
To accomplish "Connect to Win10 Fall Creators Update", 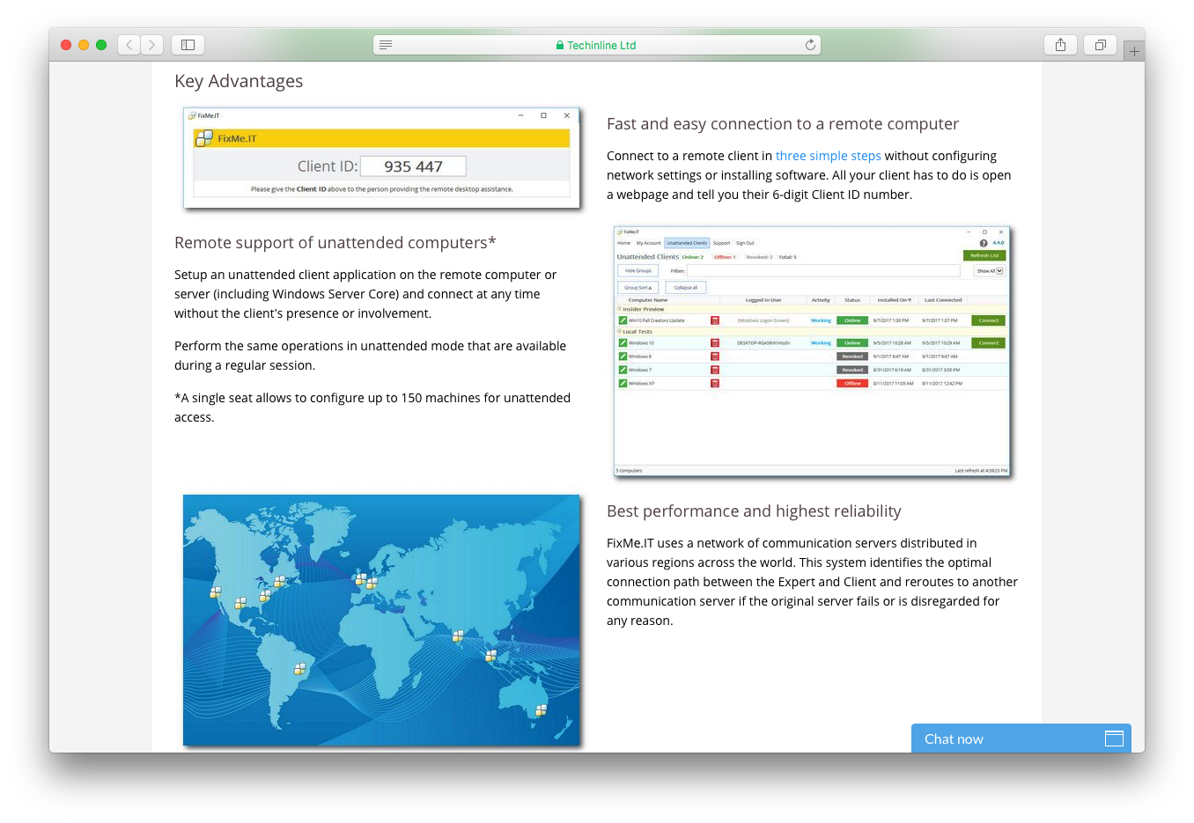I will 988,320.
